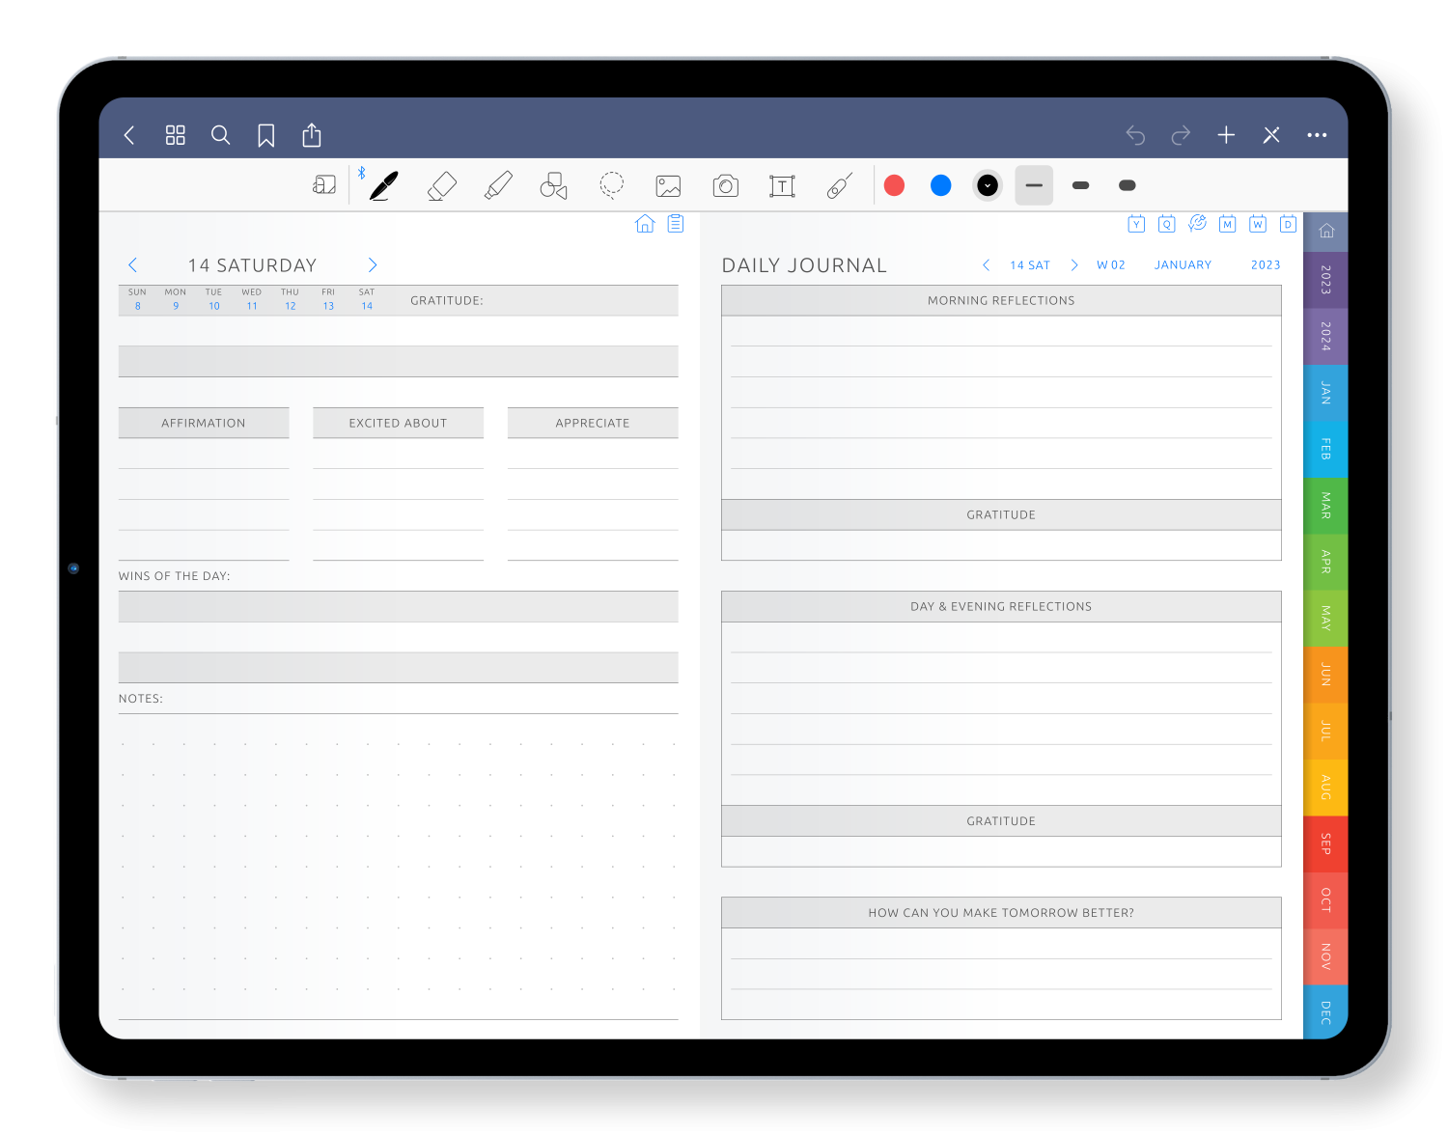Select the Shapes tool

(x=554, y=185)
